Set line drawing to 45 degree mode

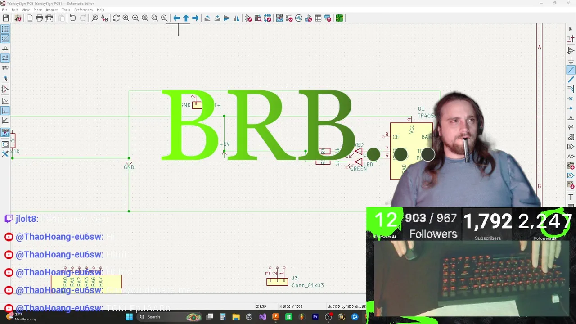5,120
